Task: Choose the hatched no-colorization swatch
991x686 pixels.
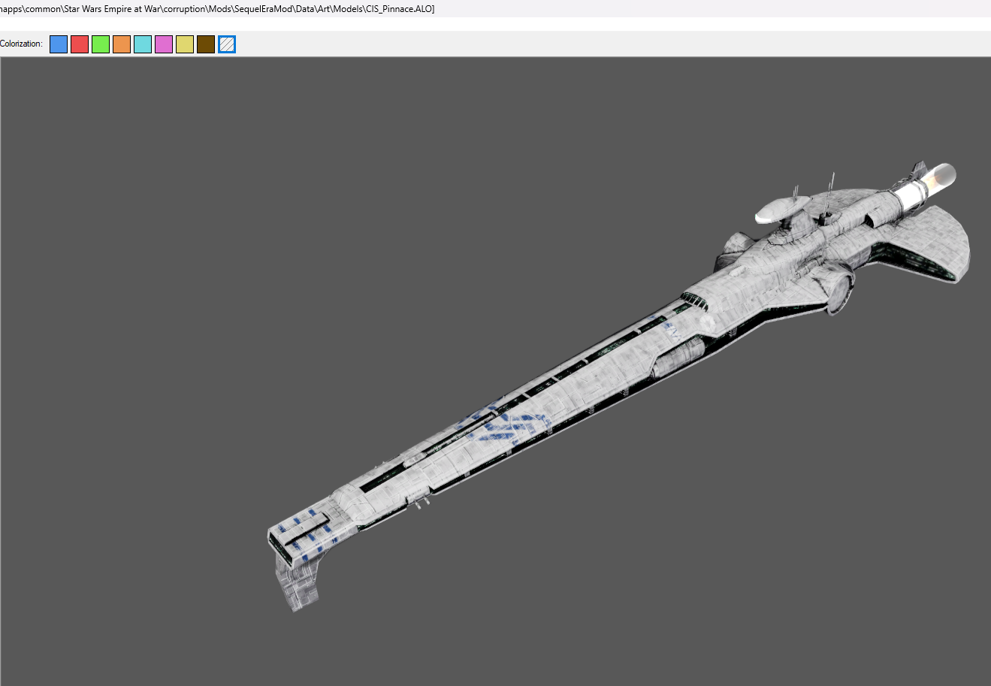Action: coord(227,44)
